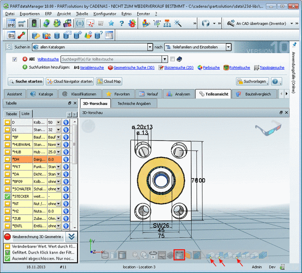This screenshot has width=302, height=273.
Task: Click the BMP export icon in toolbar
Action: [11, 23]
